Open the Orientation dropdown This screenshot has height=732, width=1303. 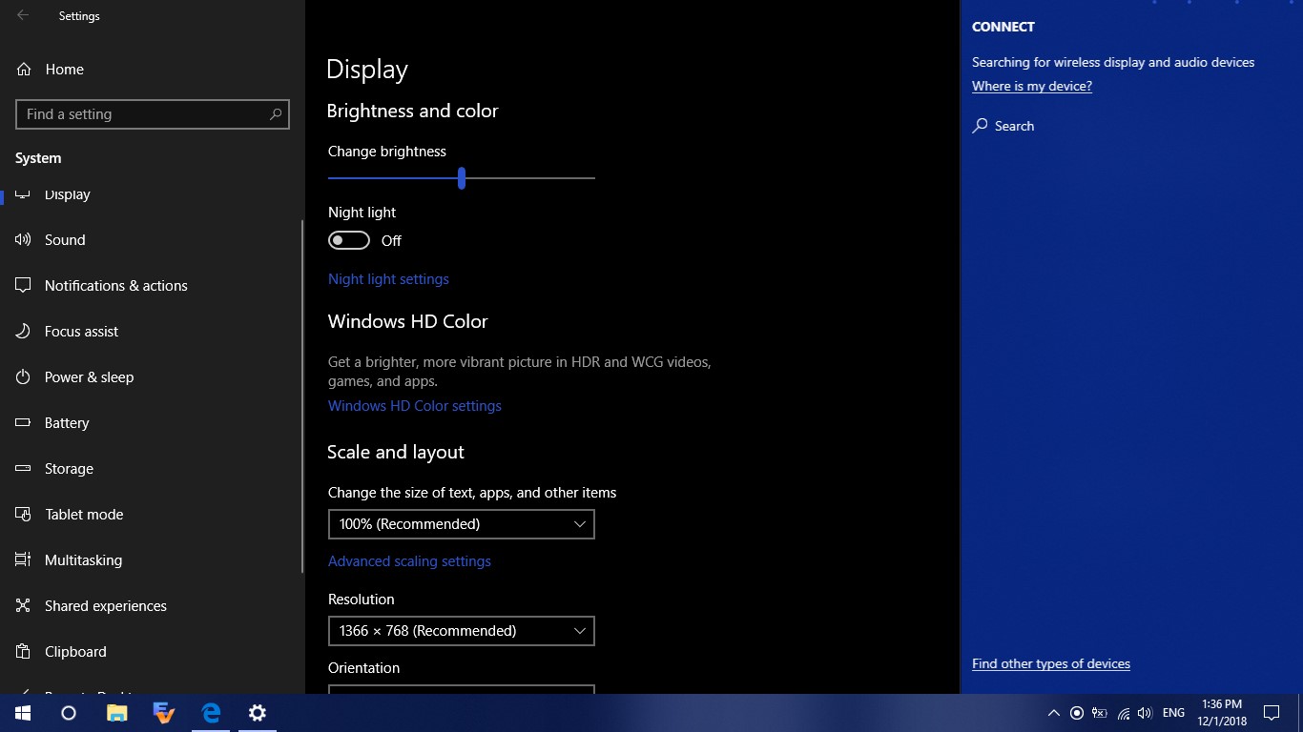click(x=462, y=689)
